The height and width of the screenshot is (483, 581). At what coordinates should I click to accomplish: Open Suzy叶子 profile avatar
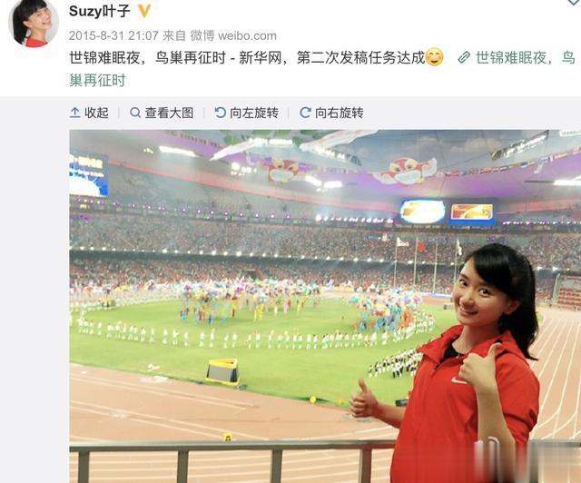tap(34, 22)
